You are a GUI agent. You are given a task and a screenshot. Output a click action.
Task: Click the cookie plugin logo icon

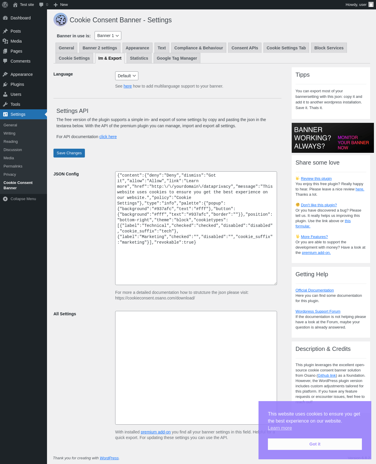(x=61, y=20)
